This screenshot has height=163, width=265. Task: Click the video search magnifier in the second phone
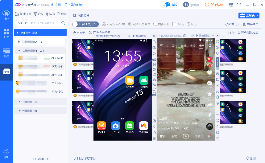click(210, 46)
